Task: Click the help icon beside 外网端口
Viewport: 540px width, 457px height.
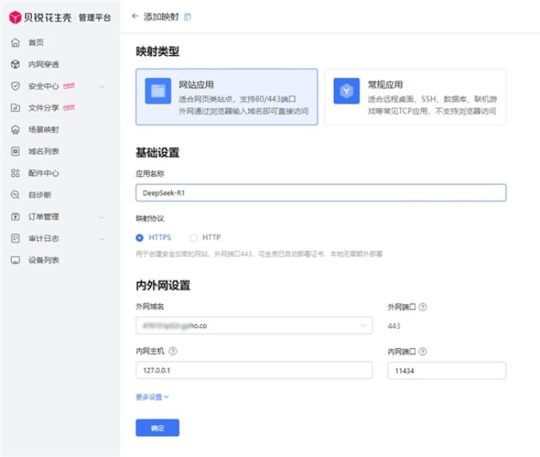Action: [423, 306]
